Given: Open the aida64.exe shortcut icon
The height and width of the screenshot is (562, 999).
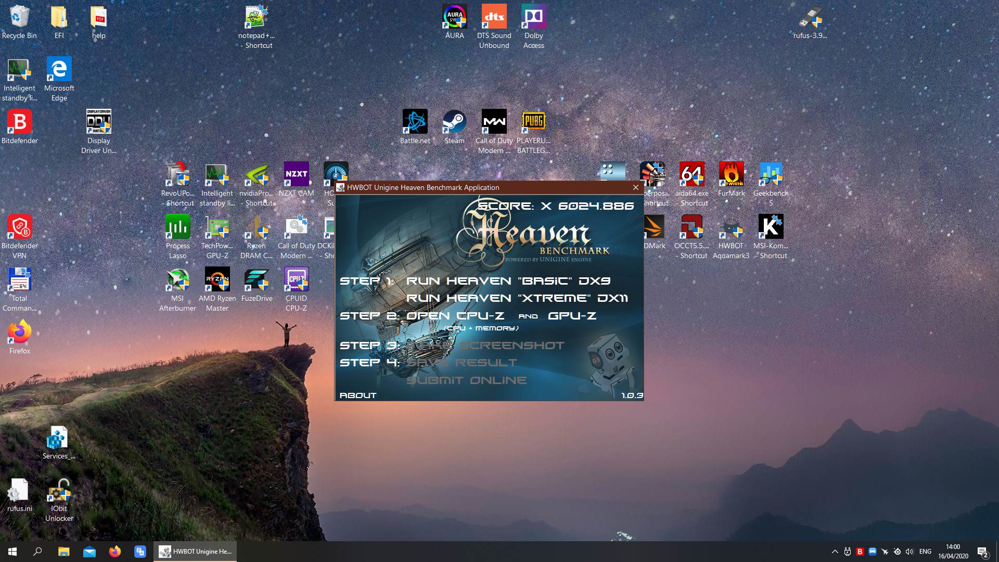Looking at the screenshot, I should [x=691, y=185].
